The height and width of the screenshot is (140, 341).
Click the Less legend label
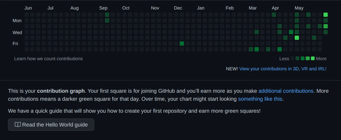coord(284,59)
